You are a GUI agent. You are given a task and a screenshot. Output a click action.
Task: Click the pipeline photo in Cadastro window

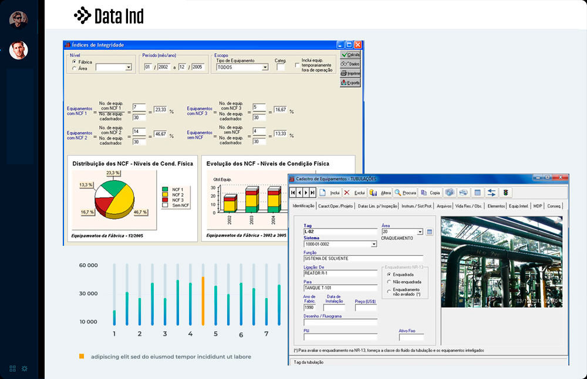(x=502, y=262)
